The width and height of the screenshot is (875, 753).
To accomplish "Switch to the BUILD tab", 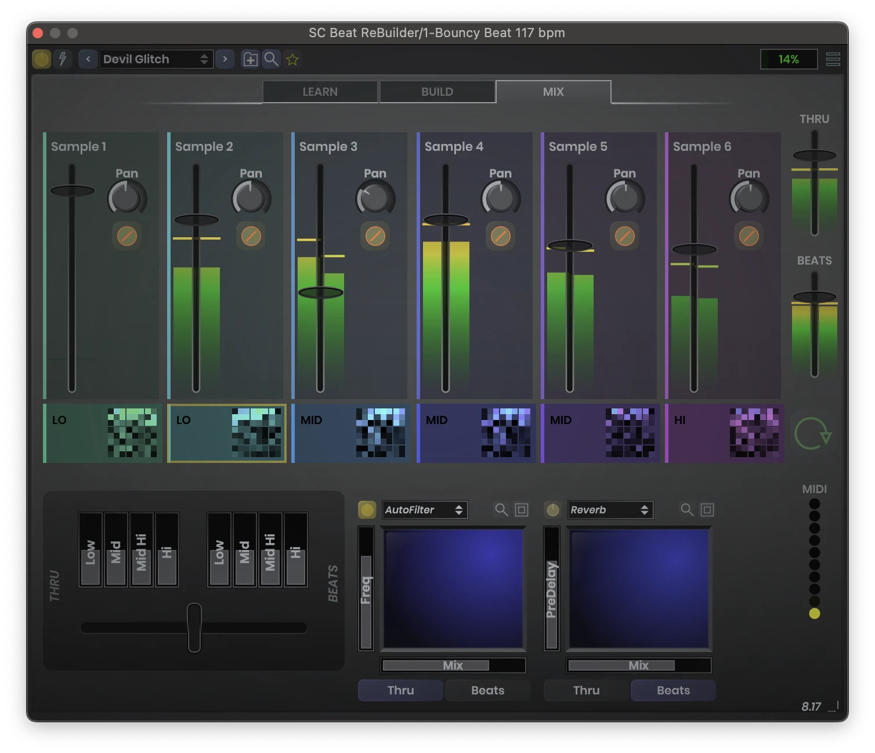I will (437, 92).
